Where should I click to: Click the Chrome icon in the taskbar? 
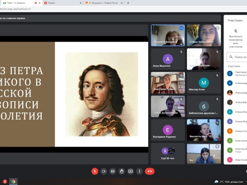tap(14, 182)
